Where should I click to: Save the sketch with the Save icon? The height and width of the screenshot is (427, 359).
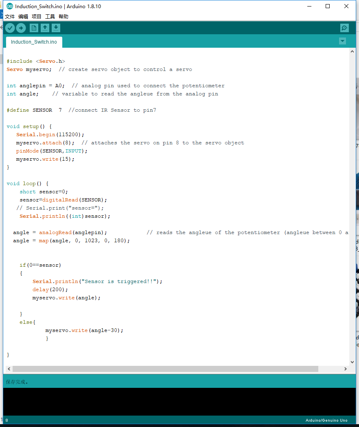point(56,28)
